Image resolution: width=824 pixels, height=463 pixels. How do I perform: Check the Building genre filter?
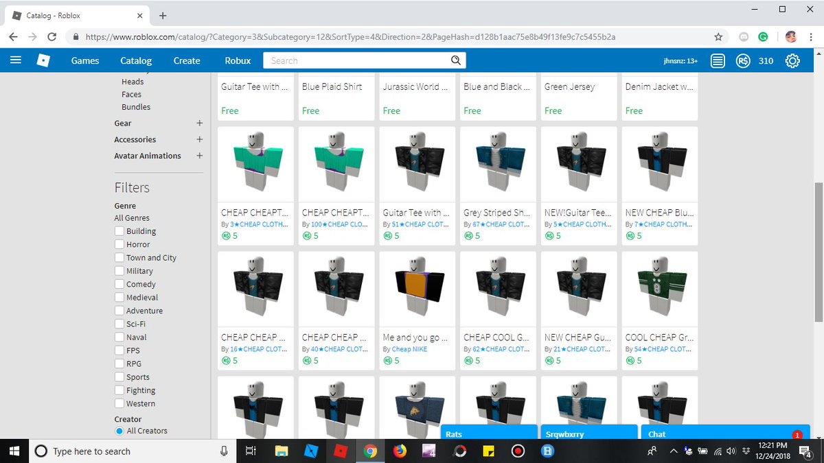[119, 231]
